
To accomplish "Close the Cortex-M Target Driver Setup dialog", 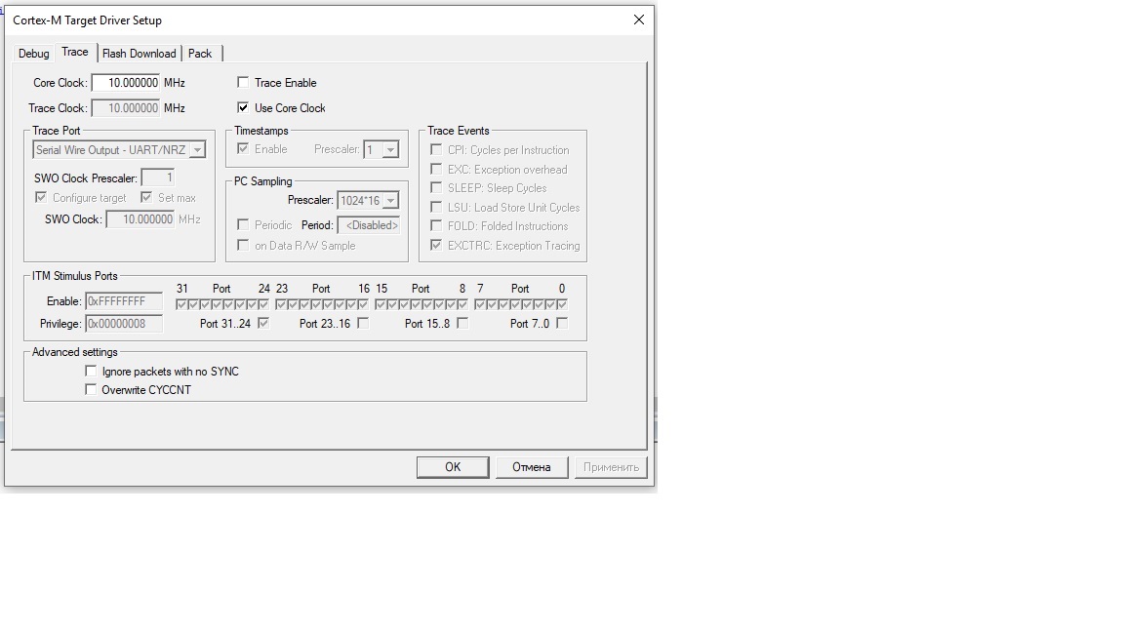I will pyautogui.click(x=639, y=20).
